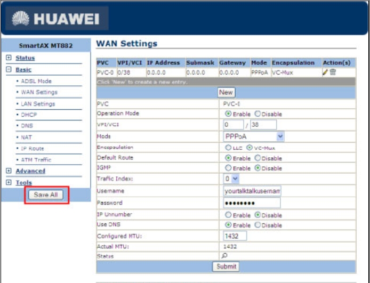Collapse the Basic menu section
This screenshot has height=283, width=370.
click(x=9, y=69)
